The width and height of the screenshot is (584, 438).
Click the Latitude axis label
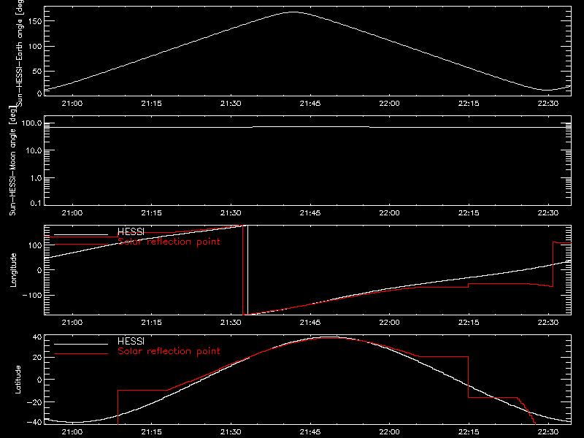coord(18,380)
